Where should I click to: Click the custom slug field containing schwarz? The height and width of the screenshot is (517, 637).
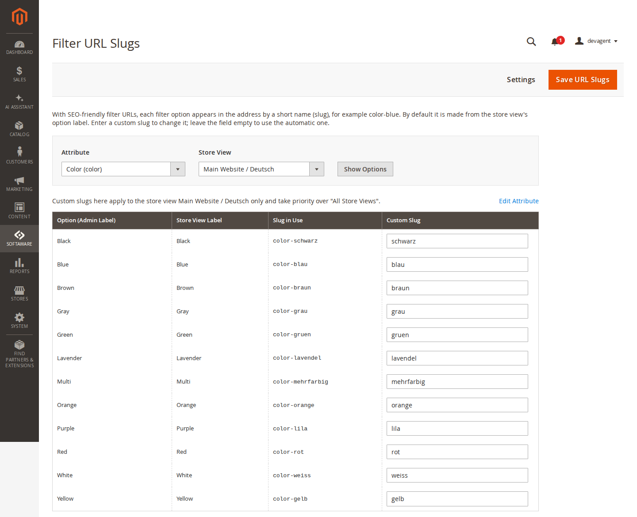point(457,241)
